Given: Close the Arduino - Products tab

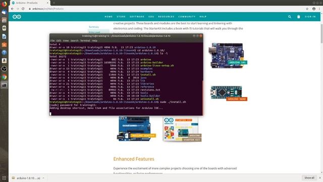Looking at the screenshot, I should point(47,3).
